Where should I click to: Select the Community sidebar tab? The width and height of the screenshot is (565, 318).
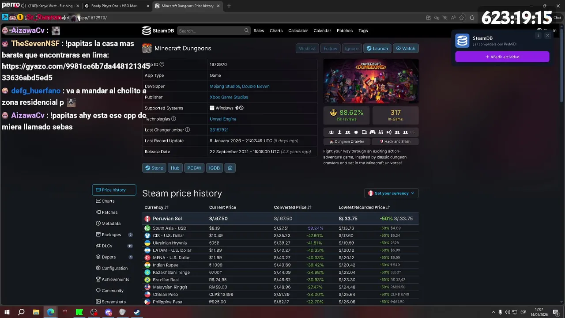click(114, 291)
